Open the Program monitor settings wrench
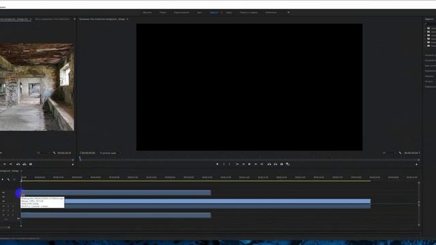The width and height of the screenshot is (436, 245). click(x=400, y=152)
